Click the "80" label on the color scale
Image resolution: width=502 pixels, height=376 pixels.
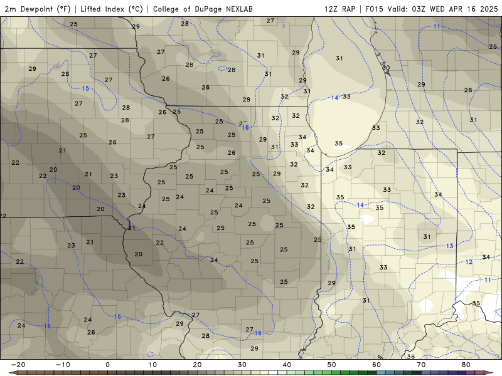[x=466, y=365]
